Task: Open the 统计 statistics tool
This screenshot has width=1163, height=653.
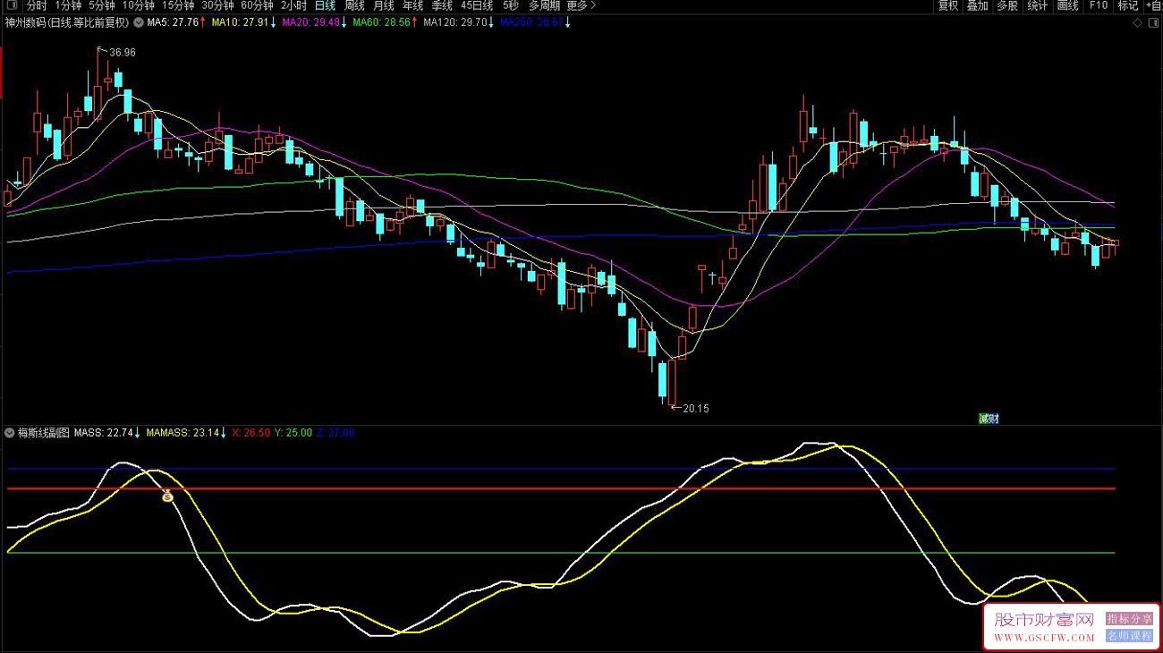Action: [x=1037, y=5]
